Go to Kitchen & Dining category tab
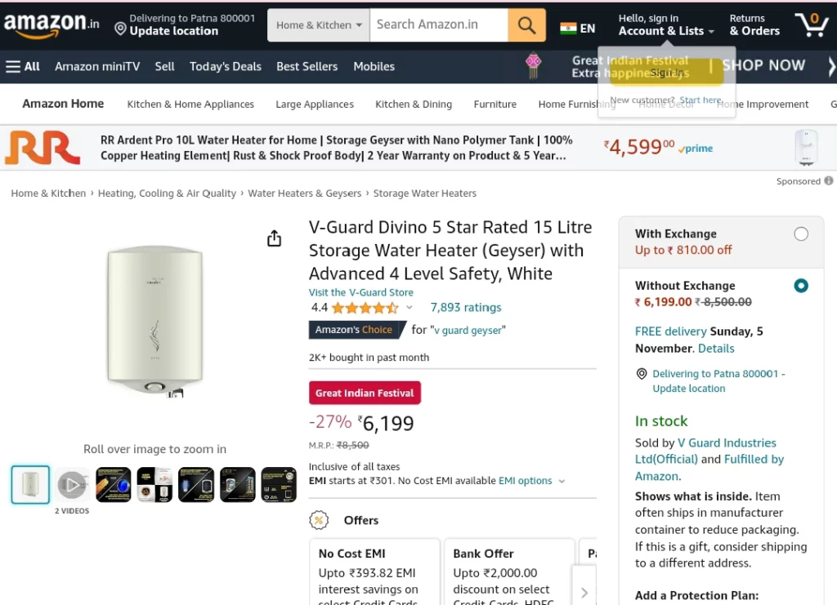 coord(414,104)
